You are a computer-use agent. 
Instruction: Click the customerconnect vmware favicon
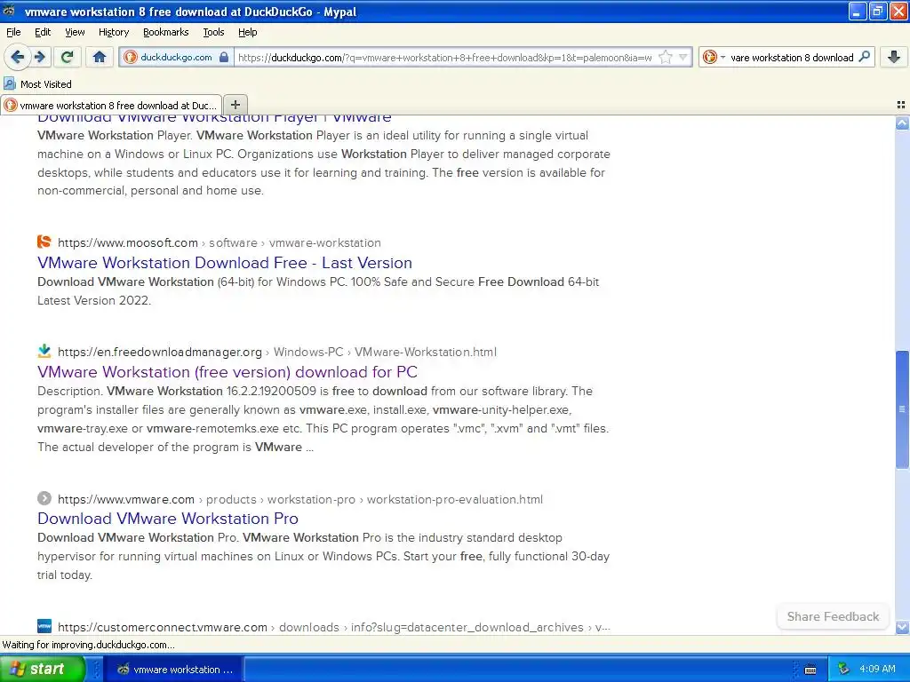tap(44, 626)
